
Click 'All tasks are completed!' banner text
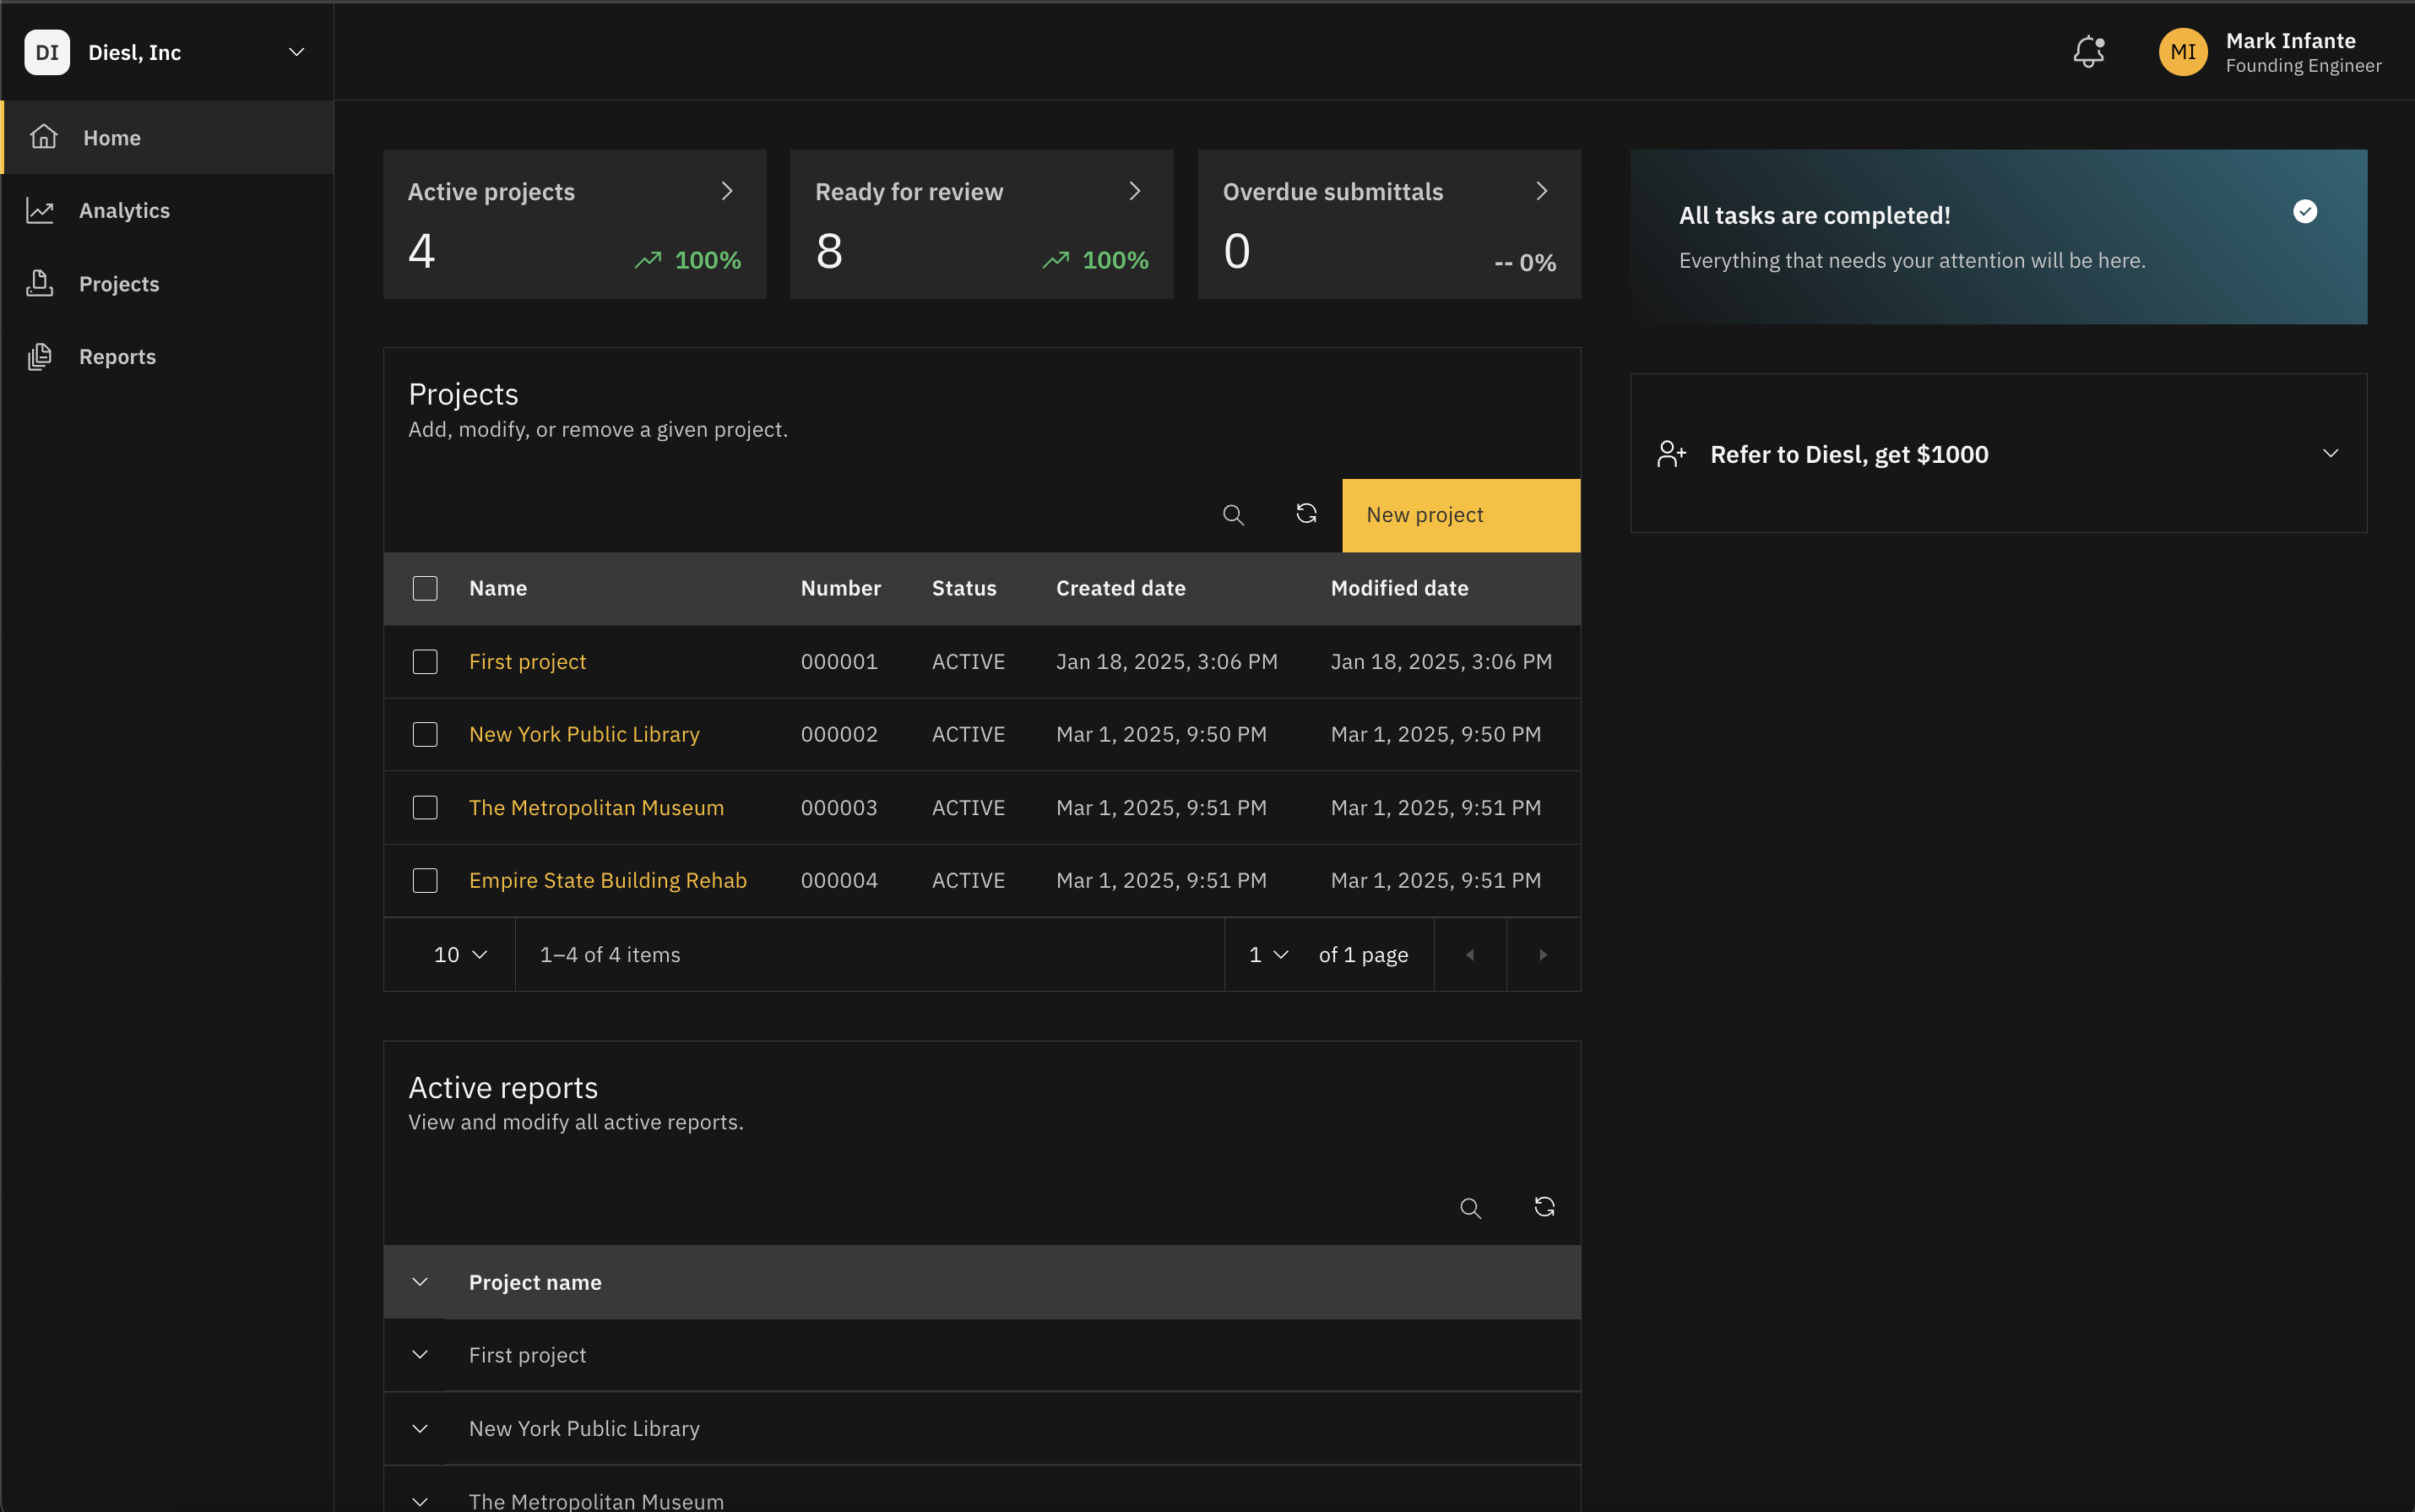(1815, 215)
